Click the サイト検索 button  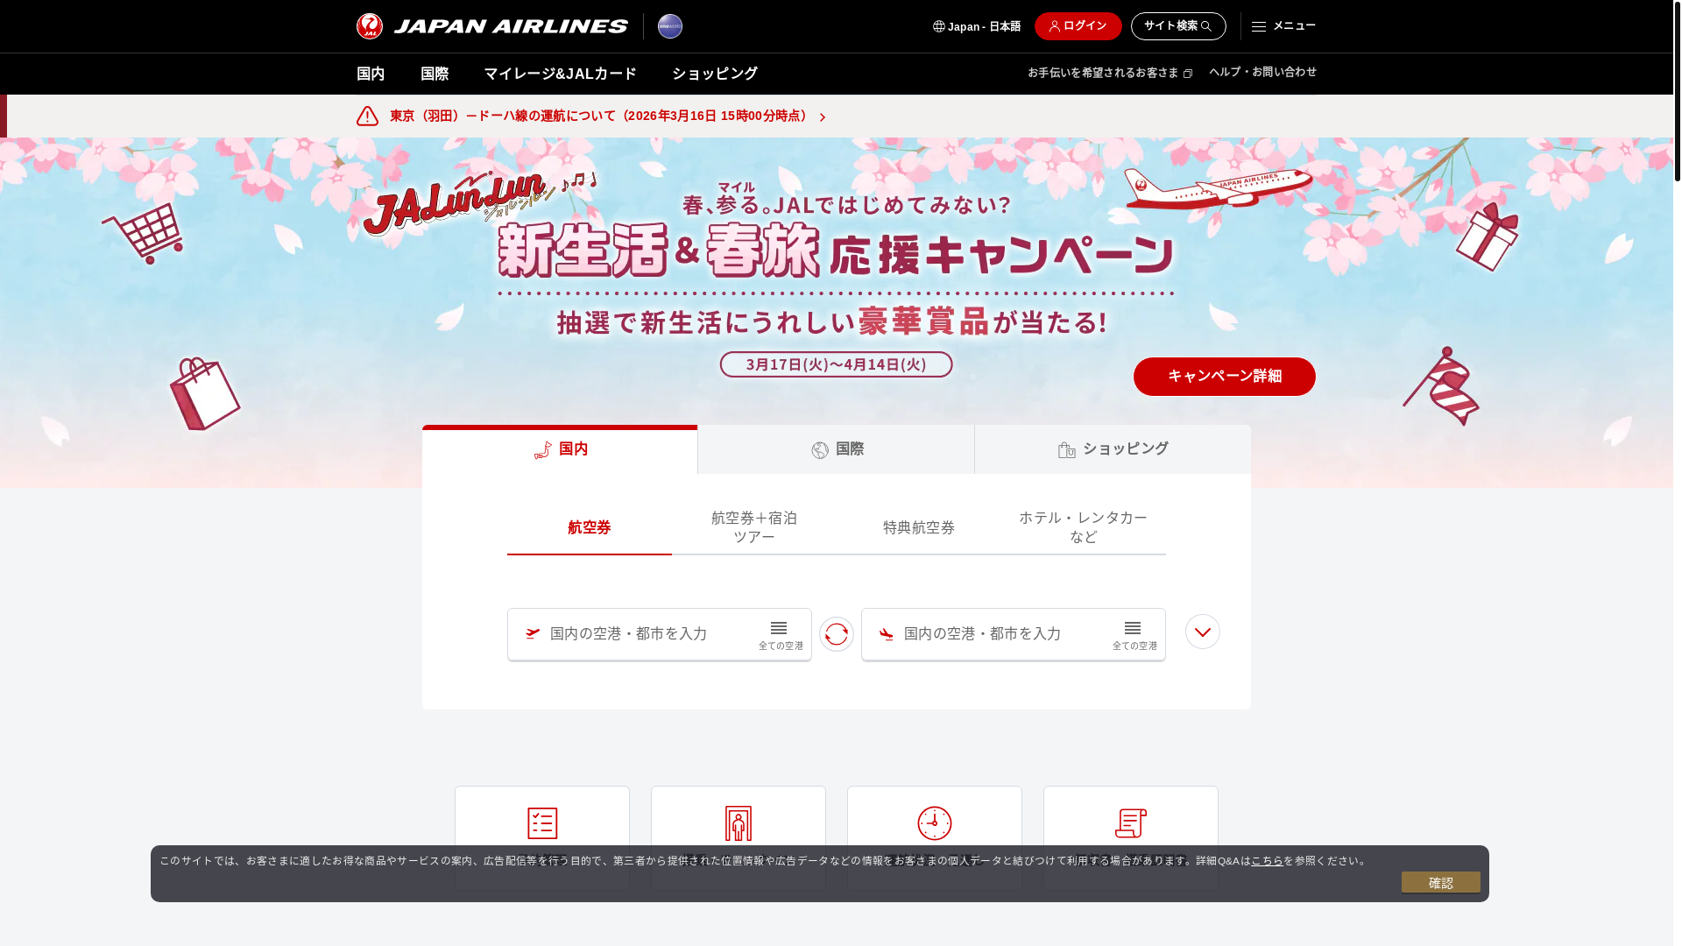coord(1178,26)
